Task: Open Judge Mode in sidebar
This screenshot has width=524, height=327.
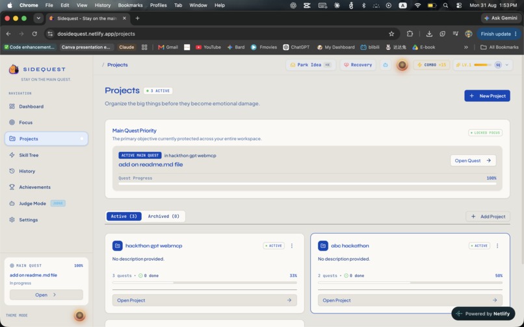Action: pos(33,204)
